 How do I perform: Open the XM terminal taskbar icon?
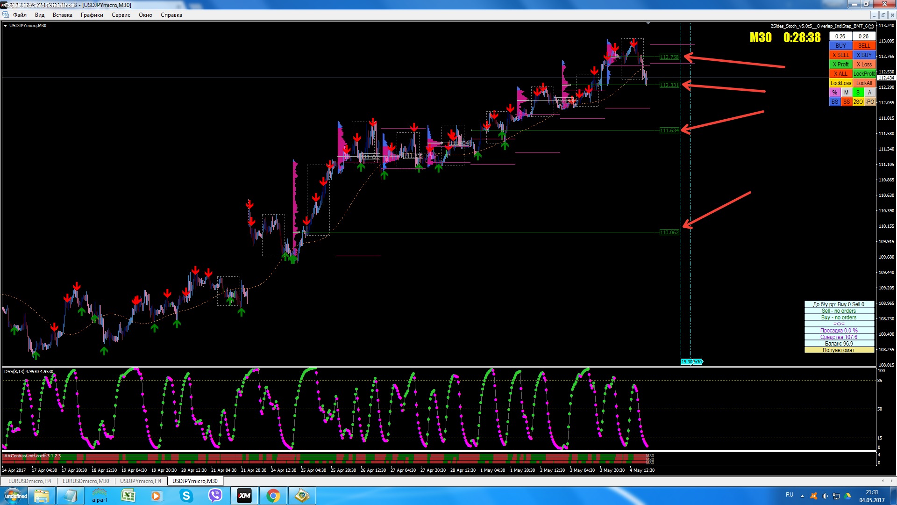(x=244, y=496)
